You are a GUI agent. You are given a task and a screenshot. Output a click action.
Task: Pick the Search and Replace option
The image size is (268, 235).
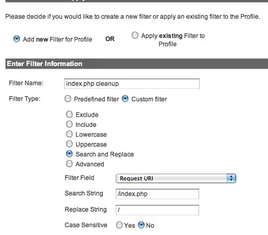pos(69,154)
